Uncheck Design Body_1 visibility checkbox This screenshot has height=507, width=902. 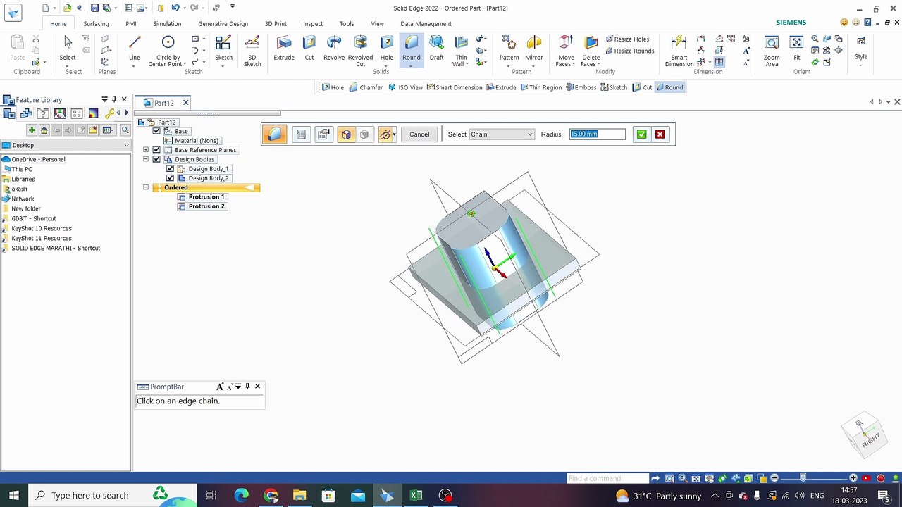point(170,169)
